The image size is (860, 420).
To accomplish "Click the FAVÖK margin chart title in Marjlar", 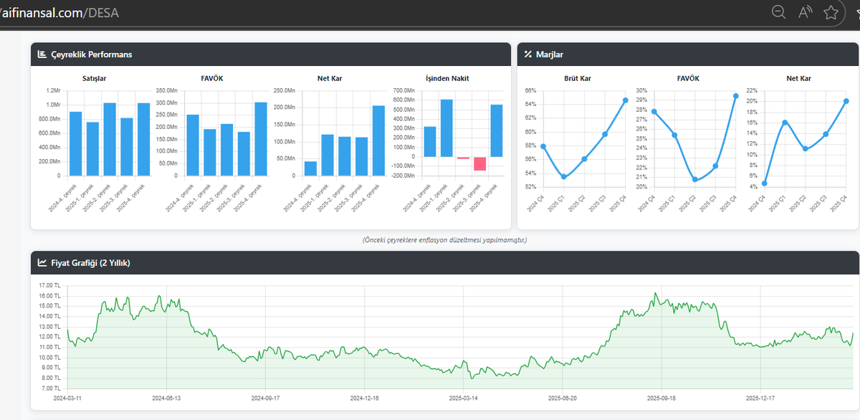I will (x=688, y=78).
